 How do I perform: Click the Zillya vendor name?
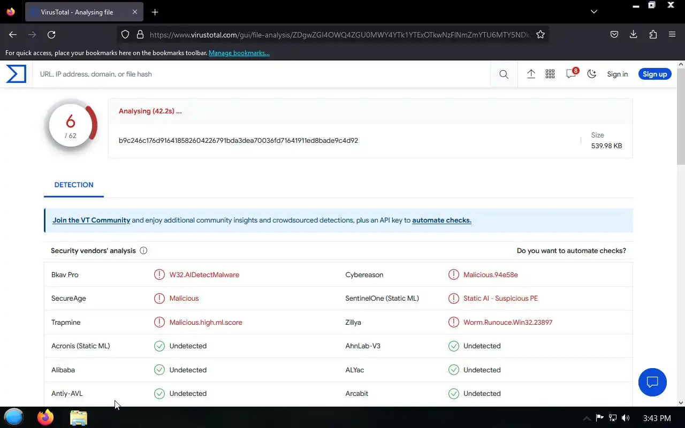pyautogui.click(x=353, y=322)
